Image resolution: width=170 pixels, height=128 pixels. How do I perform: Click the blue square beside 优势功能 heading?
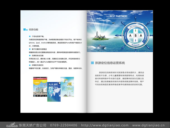pyautogui.click(x=25, y=29)
